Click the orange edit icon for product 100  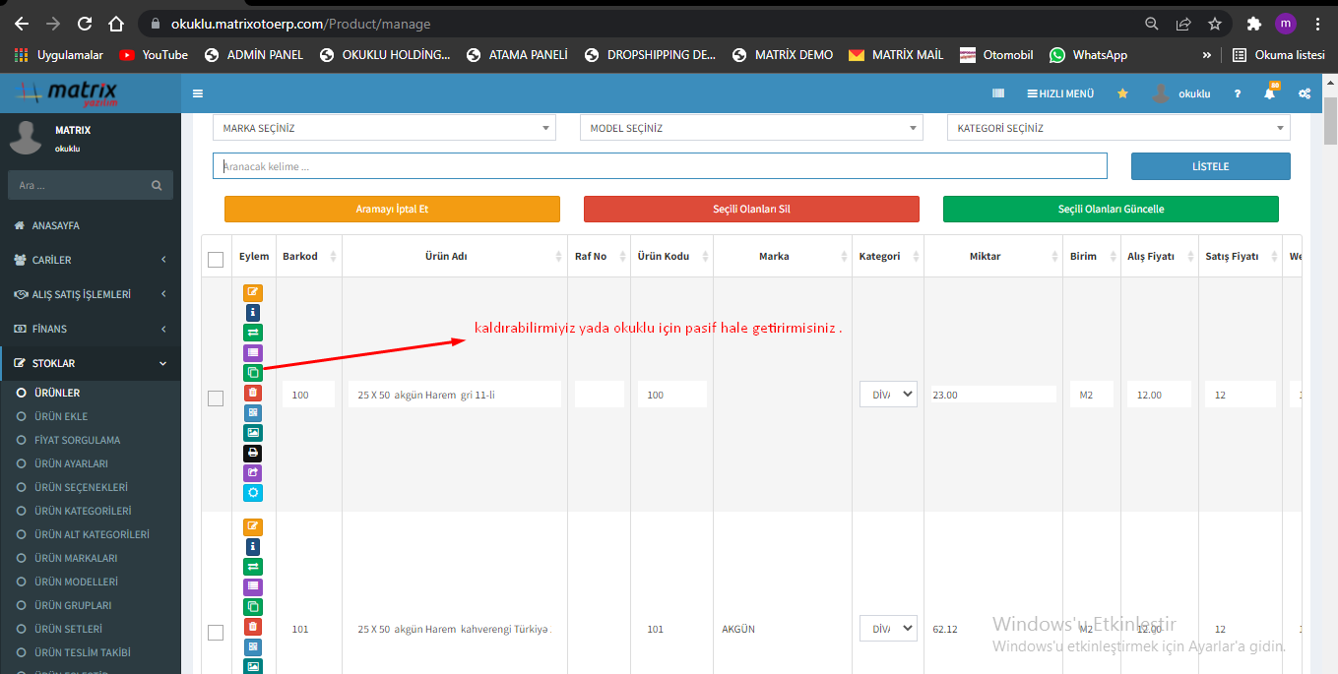pyautogui.click(x=253, y=292)
